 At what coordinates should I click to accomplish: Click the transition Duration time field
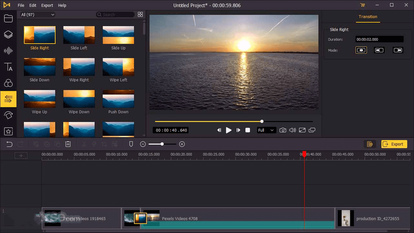coord(379,39)
